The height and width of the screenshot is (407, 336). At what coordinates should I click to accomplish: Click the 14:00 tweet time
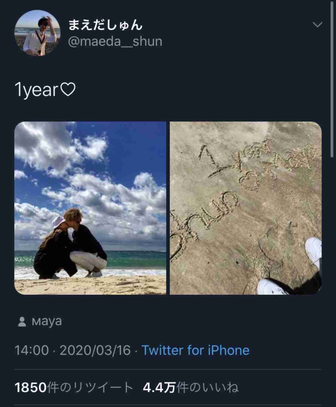click(31, 350)
